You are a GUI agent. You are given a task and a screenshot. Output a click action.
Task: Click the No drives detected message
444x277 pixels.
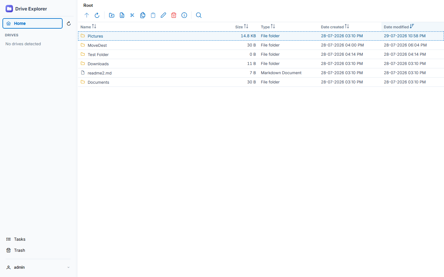(x=23, y=44)
